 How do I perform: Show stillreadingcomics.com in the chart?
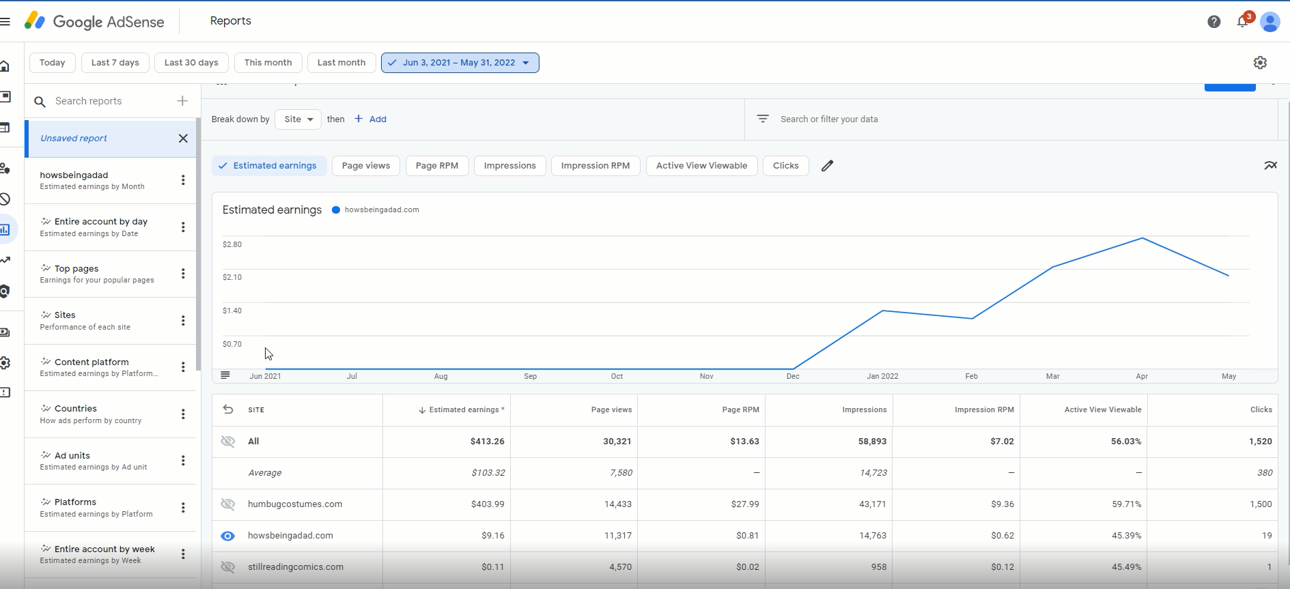(x=228, y=567)
